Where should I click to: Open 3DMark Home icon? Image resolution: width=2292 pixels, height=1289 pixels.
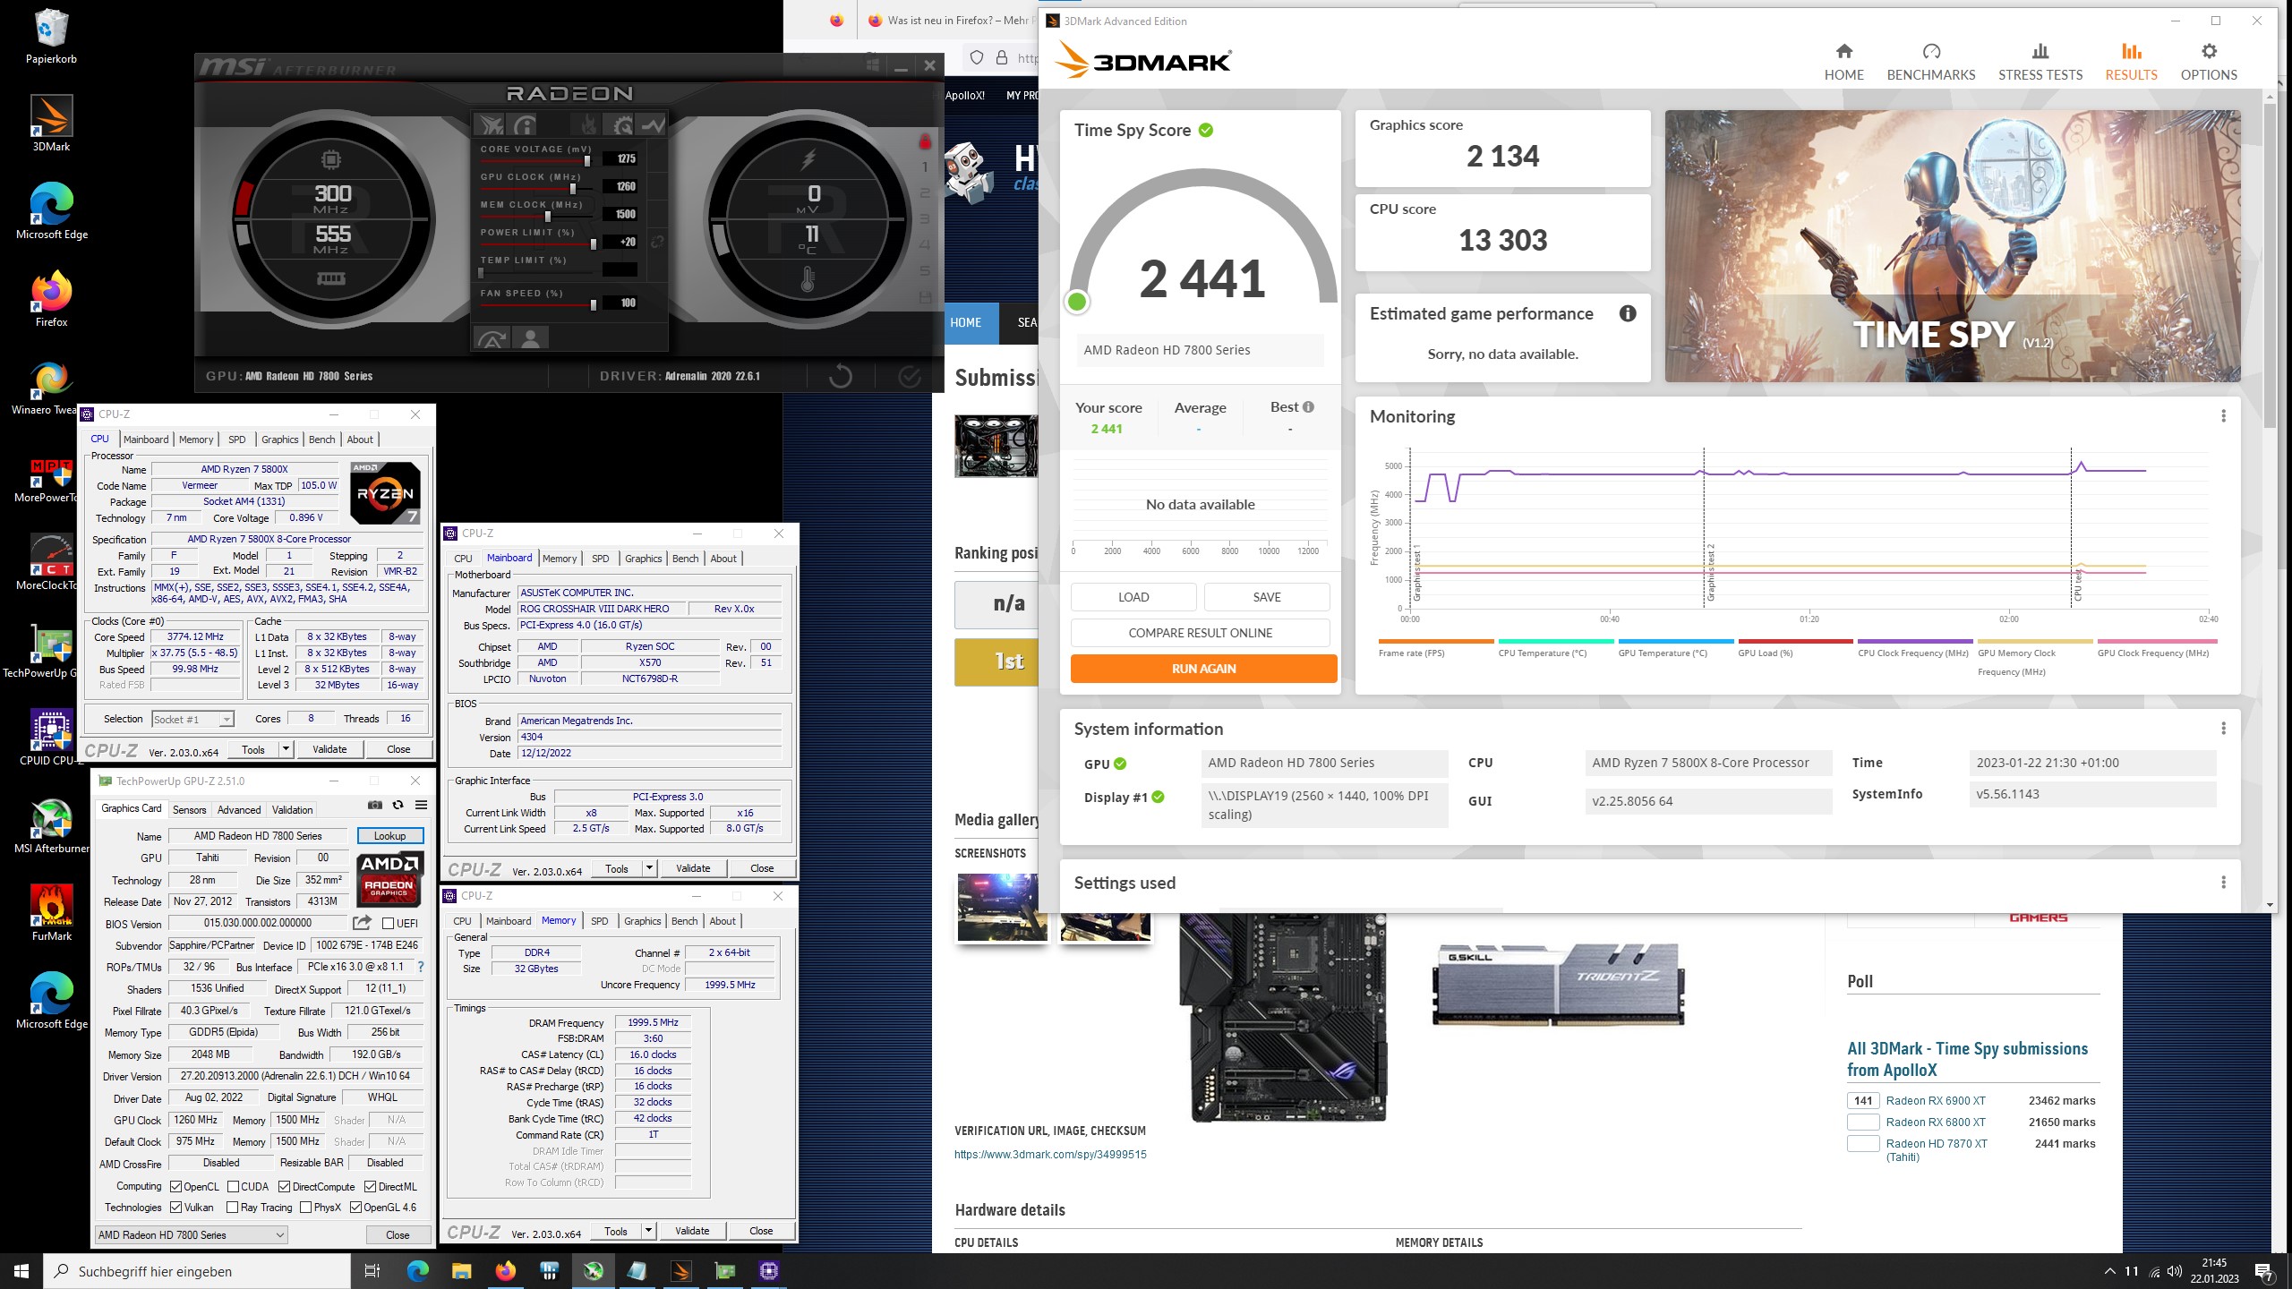coord(1843,51)
